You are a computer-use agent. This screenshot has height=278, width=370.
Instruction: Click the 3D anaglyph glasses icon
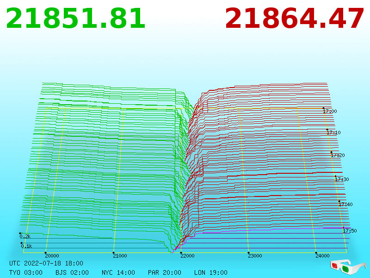pos(348,267)
